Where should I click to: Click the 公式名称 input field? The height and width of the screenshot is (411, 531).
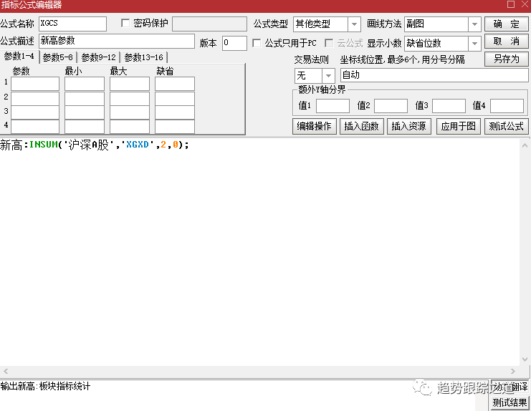click(x=72, y=24)
